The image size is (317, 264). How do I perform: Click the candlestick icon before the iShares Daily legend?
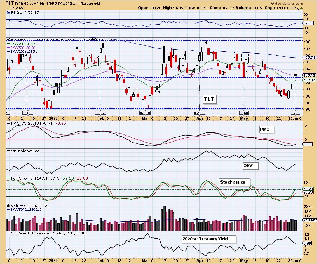pyautogui.click(x=8, y=40)
